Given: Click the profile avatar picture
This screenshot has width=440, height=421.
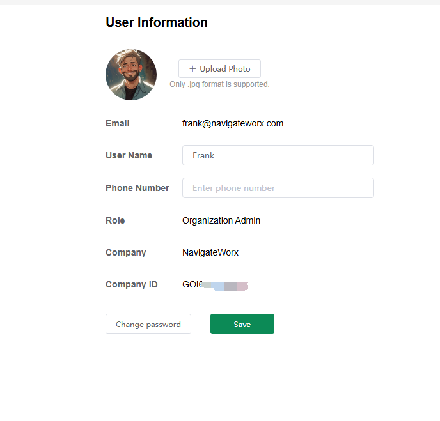Looking at the screenshot, I should tap(131, 75).
